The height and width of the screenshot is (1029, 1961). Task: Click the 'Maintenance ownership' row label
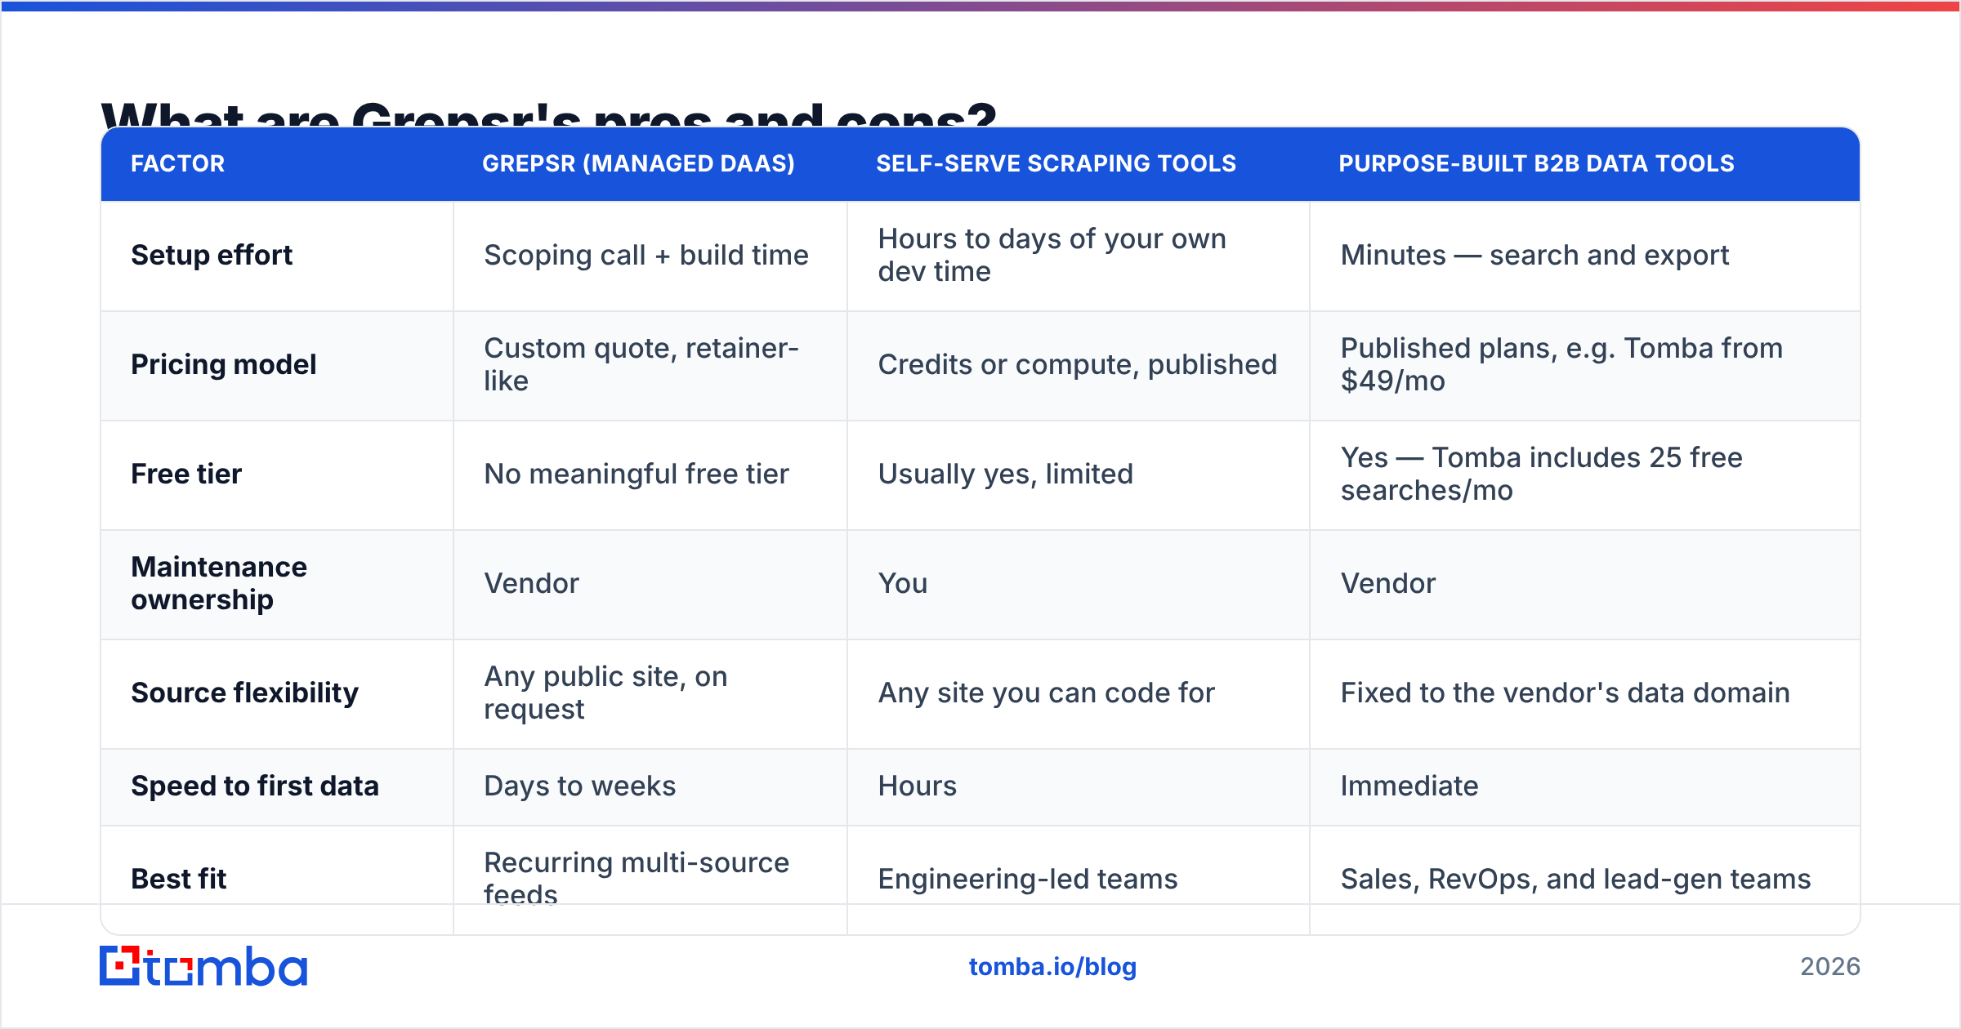(x=219, y=583)
